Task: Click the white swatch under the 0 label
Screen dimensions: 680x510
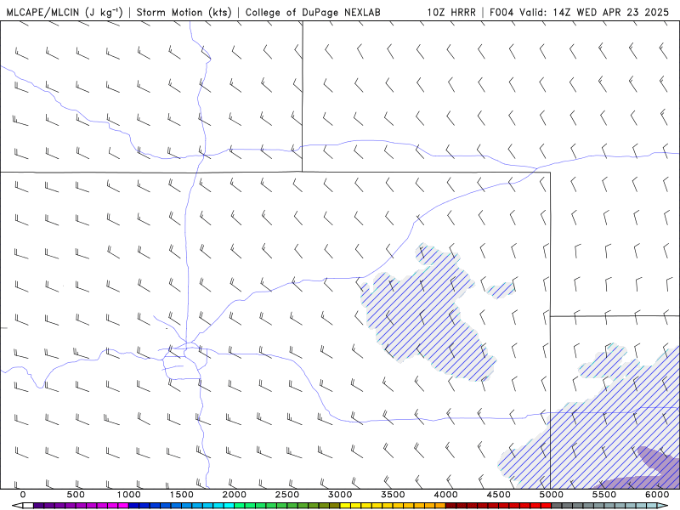Action: pyautogui.click(x=28, y=506)
